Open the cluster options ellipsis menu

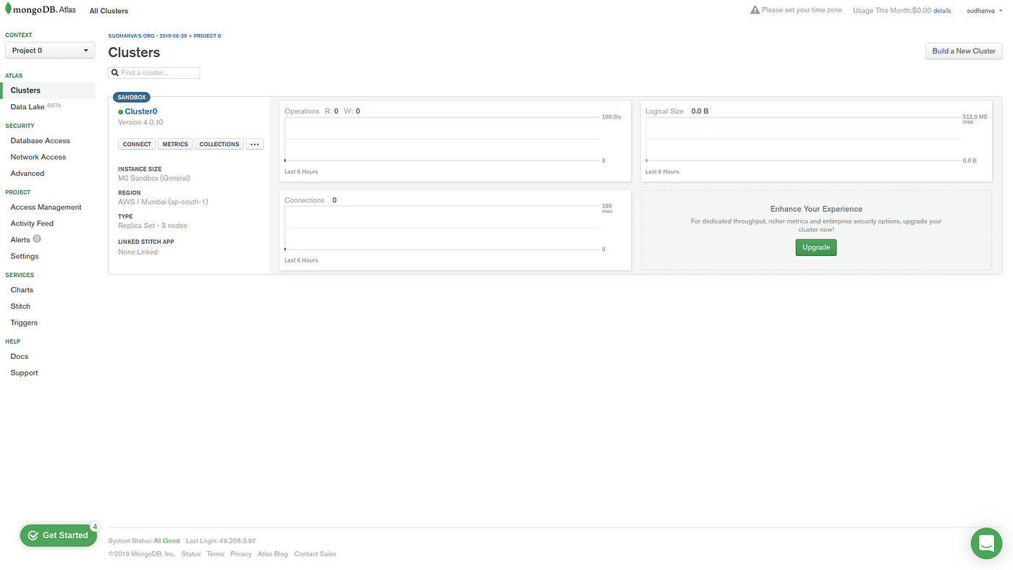point(254,143)
